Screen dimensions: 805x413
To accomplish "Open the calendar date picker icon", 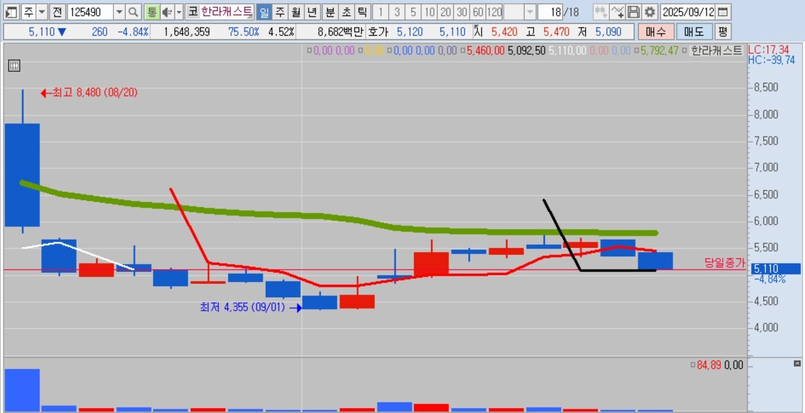I will 722,12.
